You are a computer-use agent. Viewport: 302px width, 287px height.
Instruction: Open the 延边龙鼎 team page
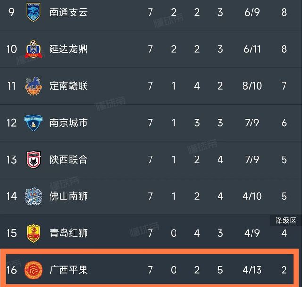point(68,49)
